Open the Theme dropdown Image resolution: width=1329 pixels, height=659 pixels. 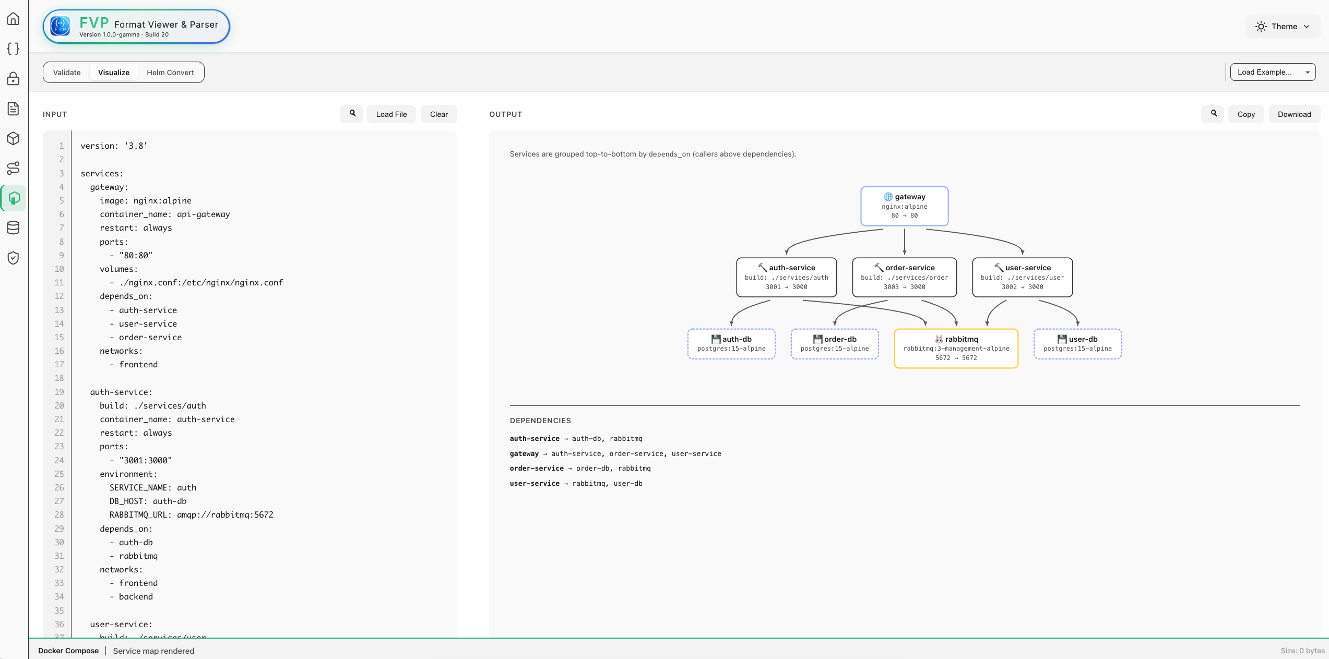click(1283, 27)
